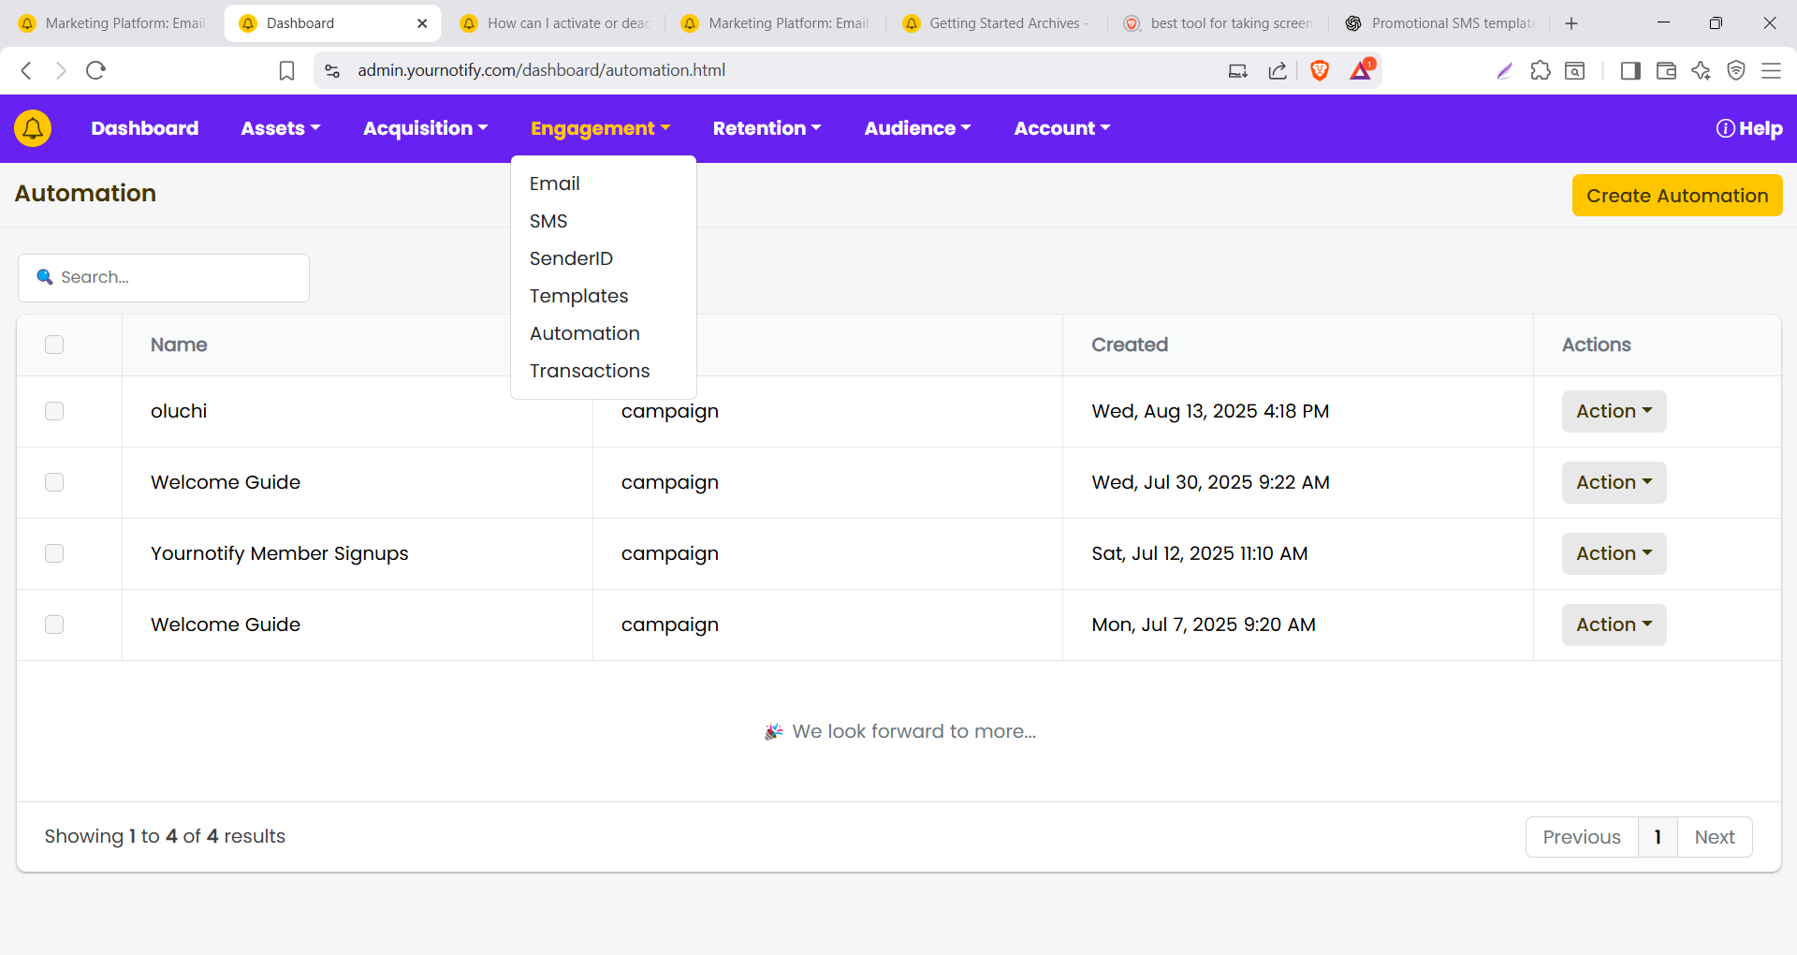This screenshot has height=955, width=1797.
Task: Toggle the select-all header checkbox
Action: pyautogui.click(x=54, y=345)
